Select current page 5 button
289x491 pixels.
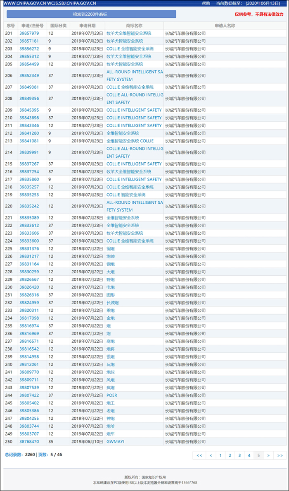(x=258, y=455)
